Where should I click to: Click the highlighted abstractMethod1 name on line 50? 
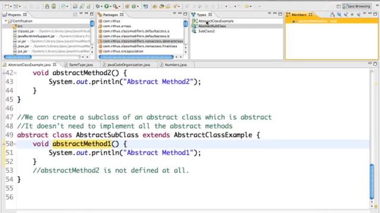coord(82,144)
